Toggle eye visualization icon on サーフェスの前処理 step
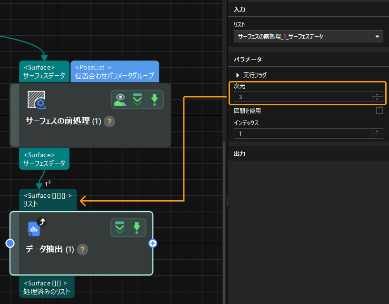Image resolution: width=389 pixels, height=304 pixels. pos(120,100)
